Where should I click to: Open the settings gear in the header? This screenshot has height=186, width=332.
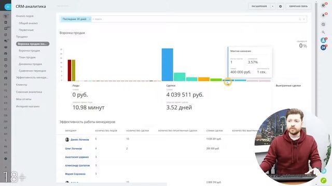tap(280, 6)
